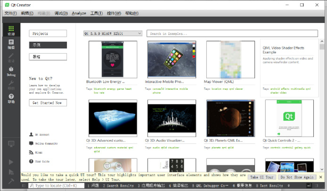
Task: Open Map Viewer (QML) example thumbnail
Action: [231, 60]
